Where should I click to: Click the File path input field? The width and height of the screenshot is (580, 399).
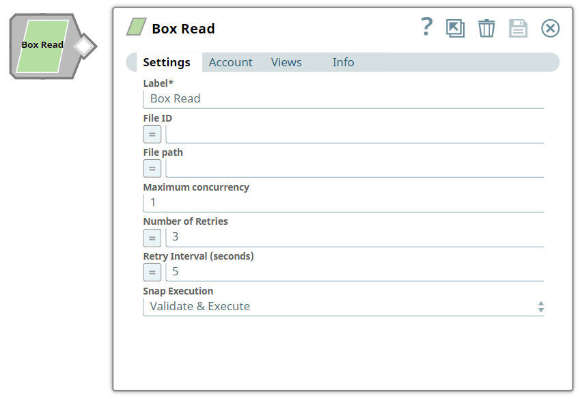355,168
